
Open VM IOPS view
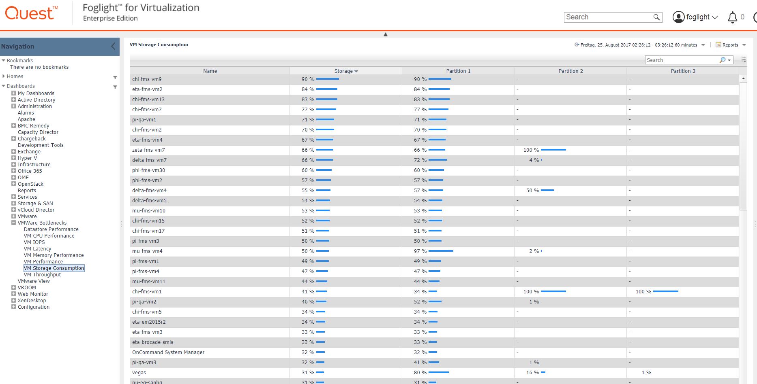coord(34,242)
